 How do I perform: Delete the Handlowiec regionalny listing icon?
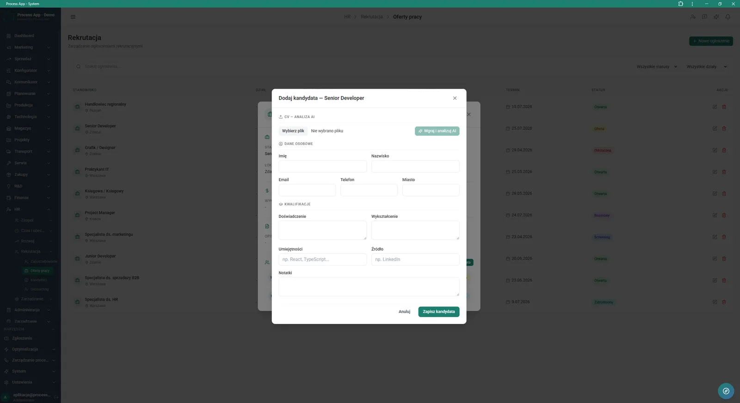click(x=724, y=107)
